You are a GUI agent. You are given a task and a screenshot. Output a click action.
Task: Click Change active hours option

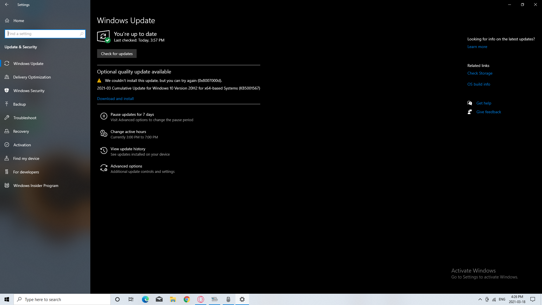(x=134, y=134)
